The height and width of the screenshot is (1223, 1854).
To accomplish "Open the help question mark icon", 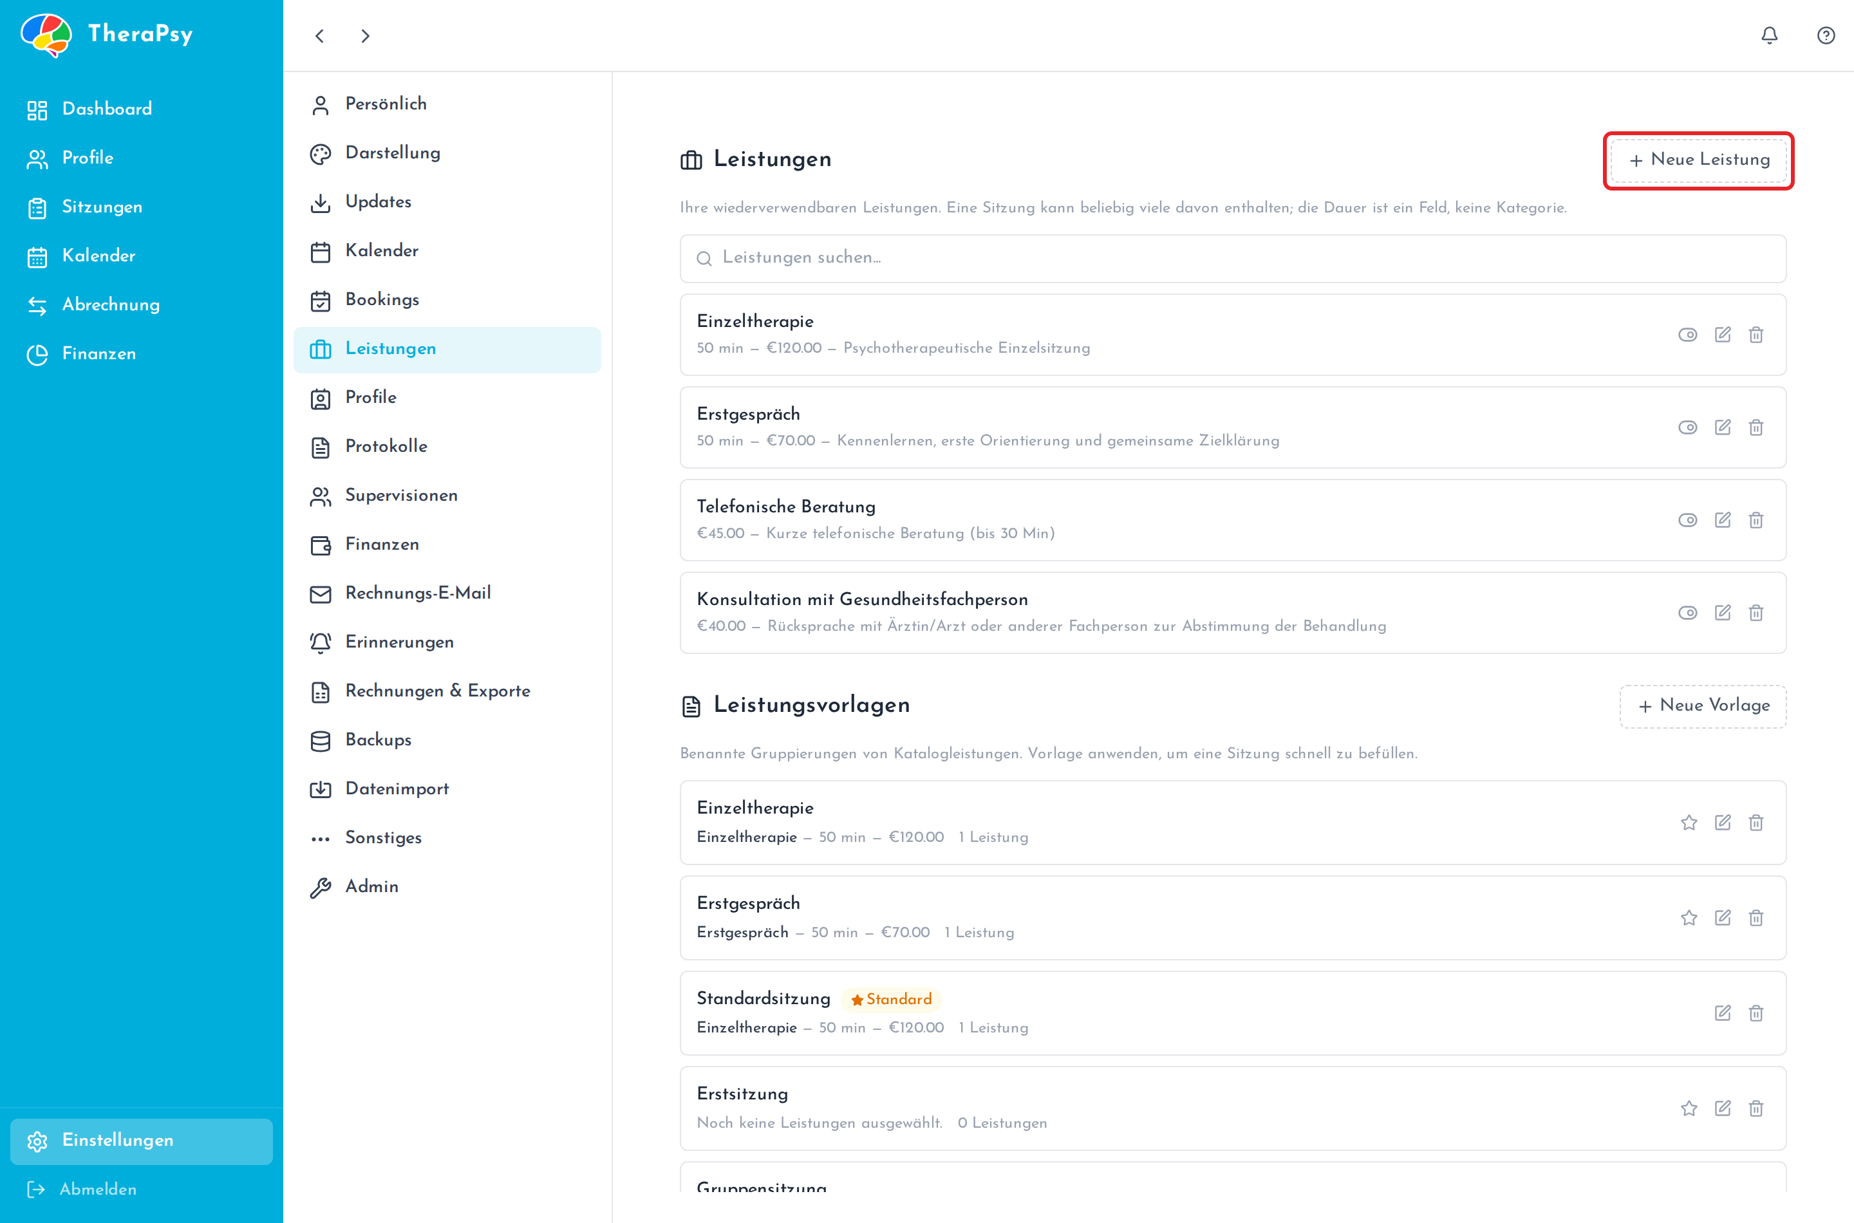I will pos(1825,35).
